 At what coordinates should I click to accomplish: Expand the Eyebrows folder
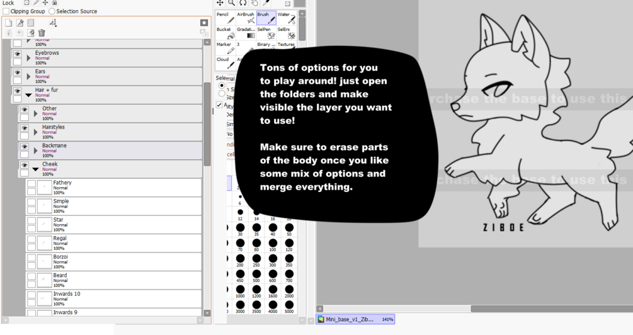[28, 58]
